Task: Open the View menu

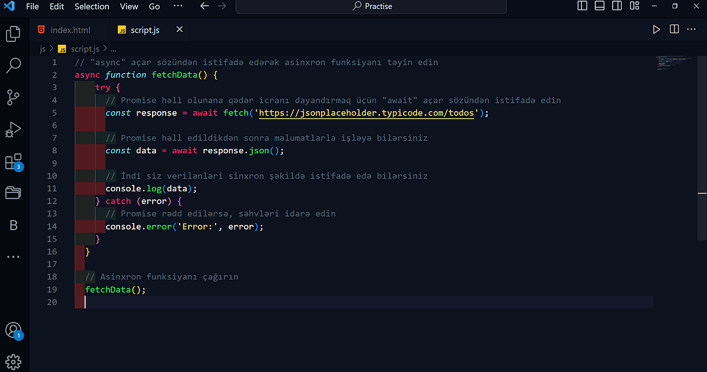Action: click(128, 6)
